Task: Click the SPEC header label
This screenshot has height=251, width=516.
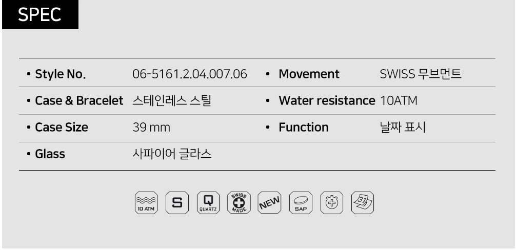Action: tap(40, 14)
